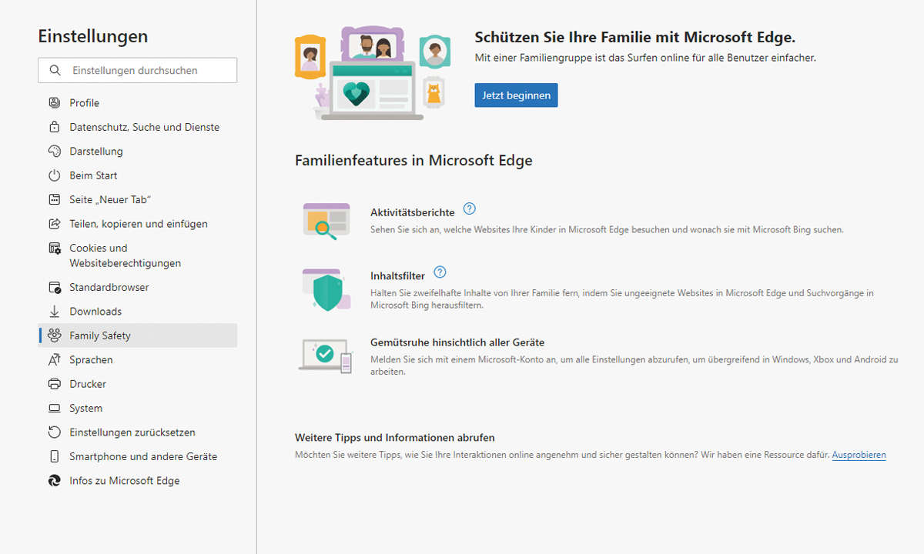Open the Downloads settings page
The width and height of the screenshot is (924, 554).
[x=137, y=312]
